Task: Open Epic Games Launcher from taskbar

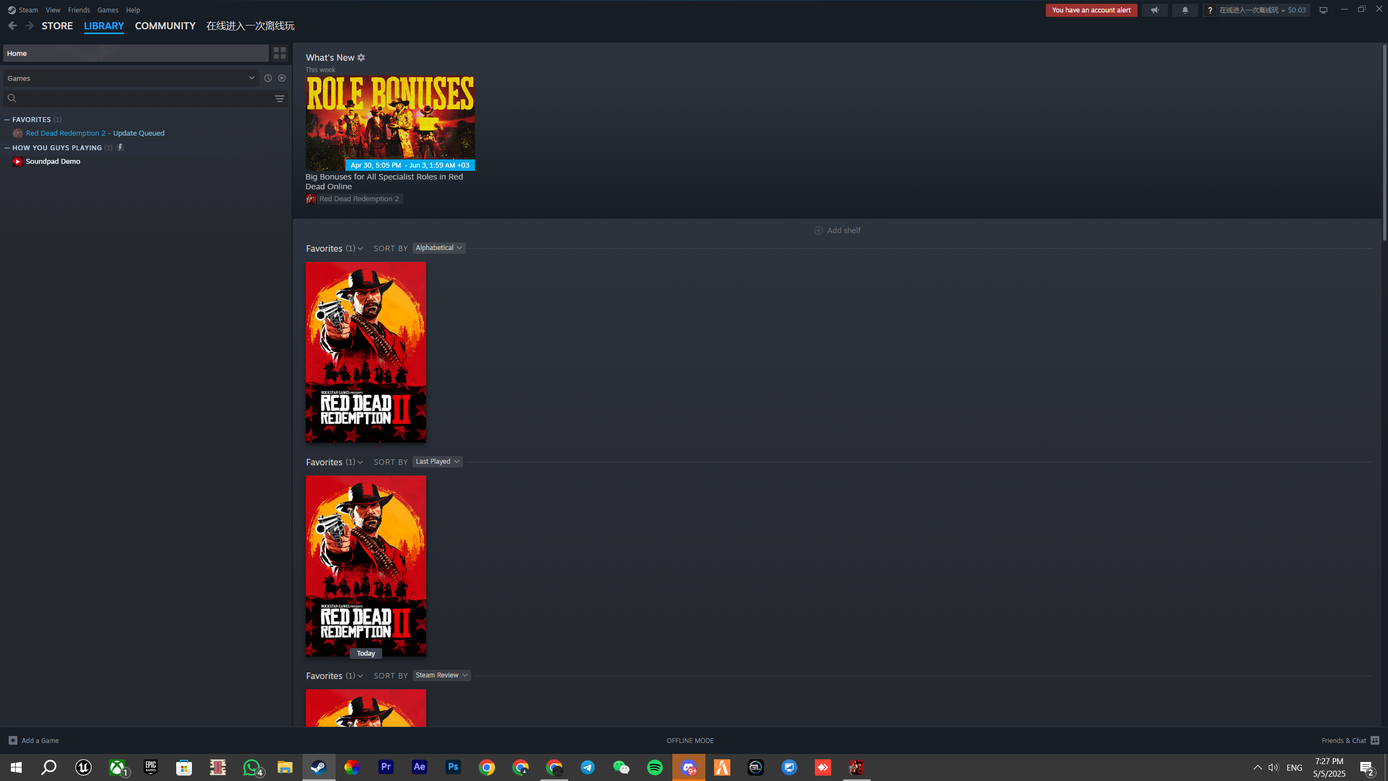Action: (151, 767)
